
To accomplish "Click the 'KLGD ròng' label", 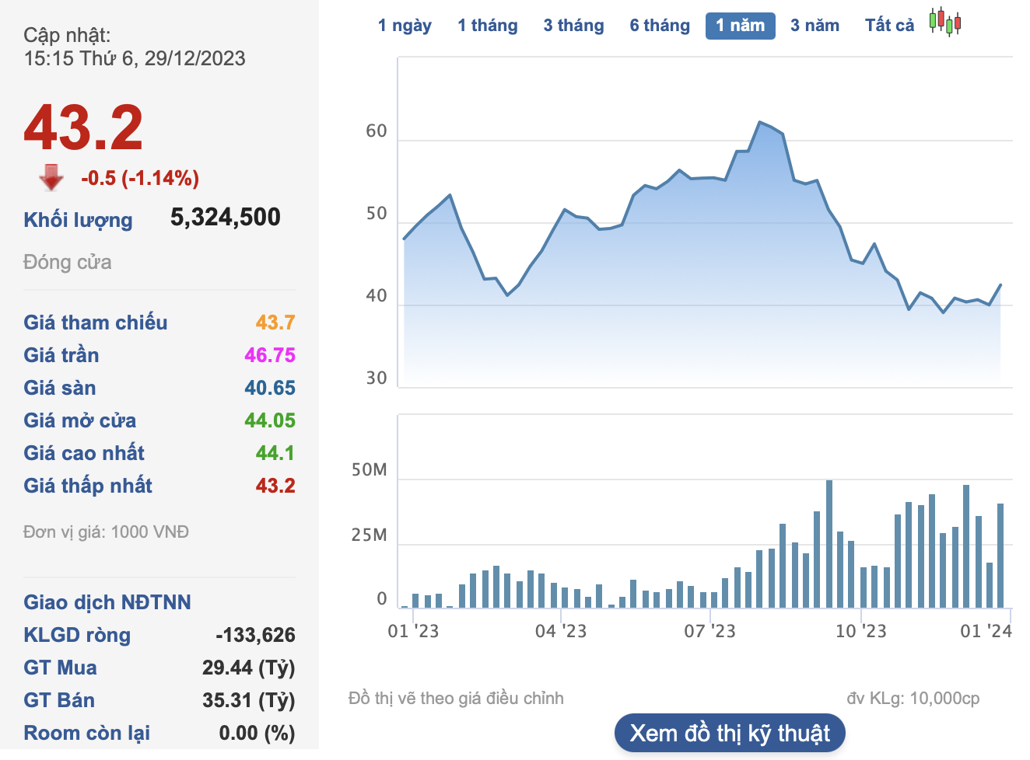I will tap(77, 635).
